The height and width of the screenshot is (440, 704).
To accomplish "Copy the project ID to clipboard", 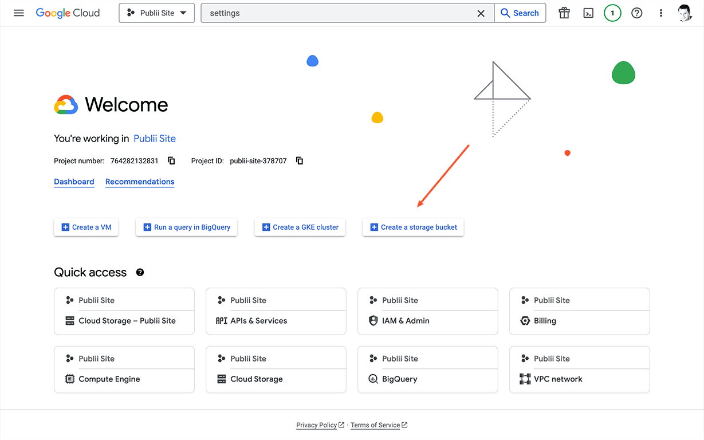I will [x=299, y=160].
